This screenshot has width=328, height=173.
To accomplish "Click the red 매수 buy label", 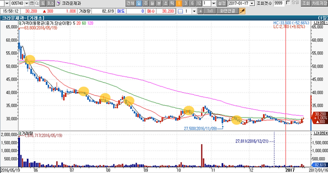I will (x=151, y=11).
